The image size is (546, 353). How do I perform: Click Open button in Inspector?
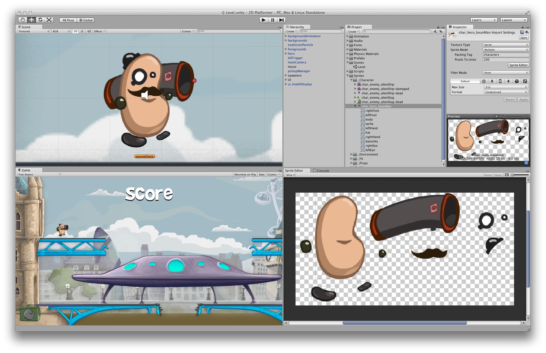click(x=523, y=38)
